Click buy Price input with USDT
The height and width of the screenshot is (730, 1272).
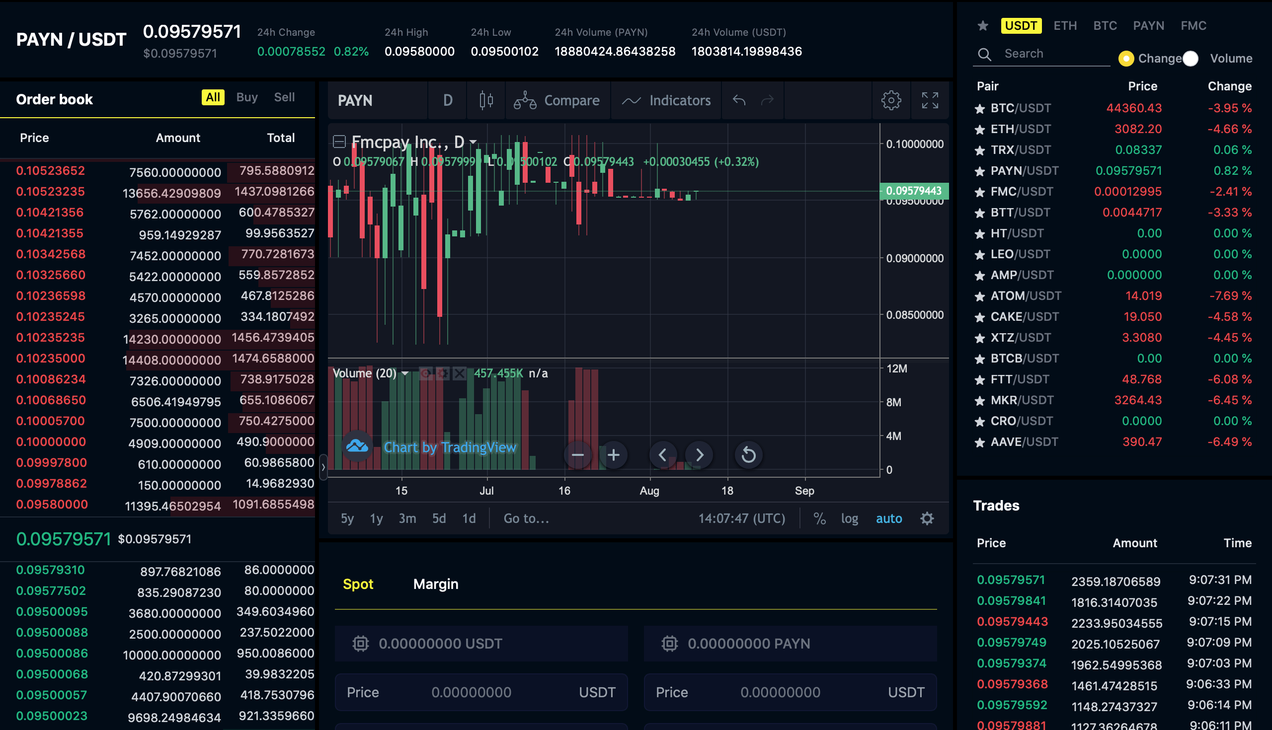tap(480, 692)
